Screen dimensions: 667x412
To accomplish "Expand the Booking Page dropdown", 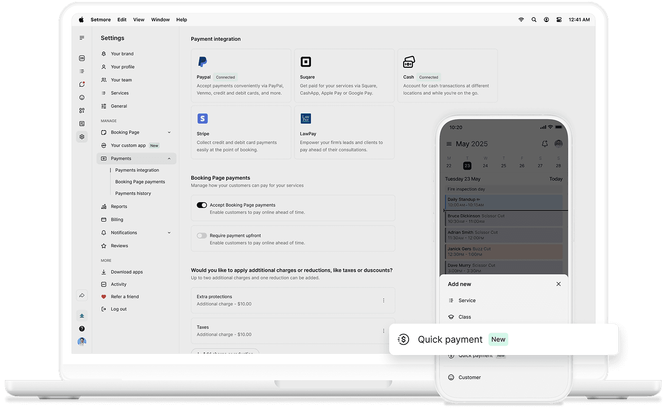I will coord(169,132).
